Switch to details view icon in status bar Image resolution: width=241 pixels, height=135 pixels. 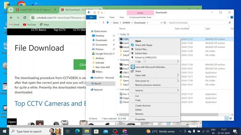[x=227, y=118]
